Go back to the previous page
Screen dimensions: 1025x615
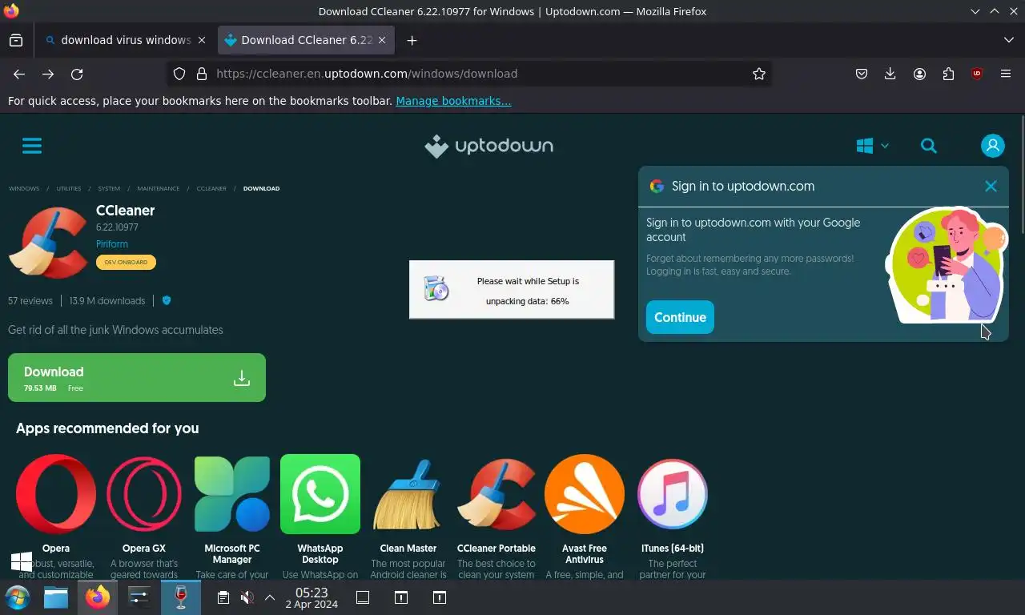click(19, 74)
